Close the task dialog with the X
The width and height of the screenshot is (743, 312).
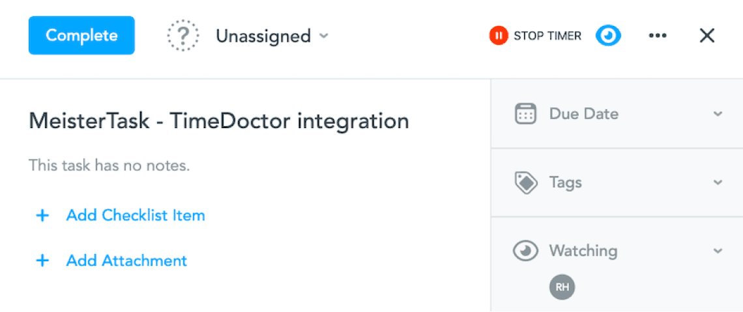707,36
